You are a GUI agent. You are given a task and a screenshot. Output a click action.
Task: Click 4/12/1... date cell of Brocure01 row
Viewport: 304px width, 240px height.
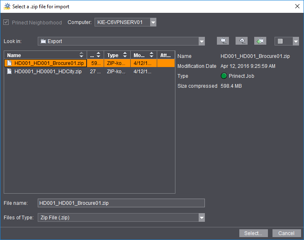point(143,63)
